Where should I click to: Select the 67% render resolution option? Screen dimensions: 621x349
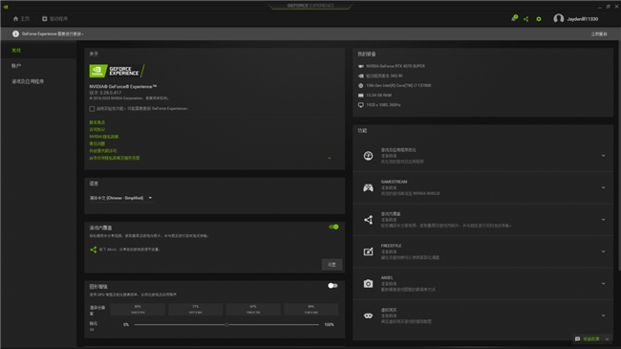[253, 310]
